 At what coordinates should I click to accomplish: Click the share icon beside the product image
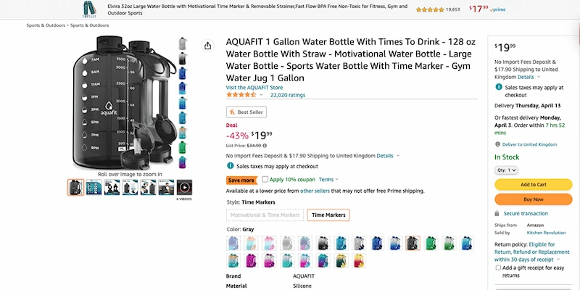pyautogui.click(x=208, y=46)
